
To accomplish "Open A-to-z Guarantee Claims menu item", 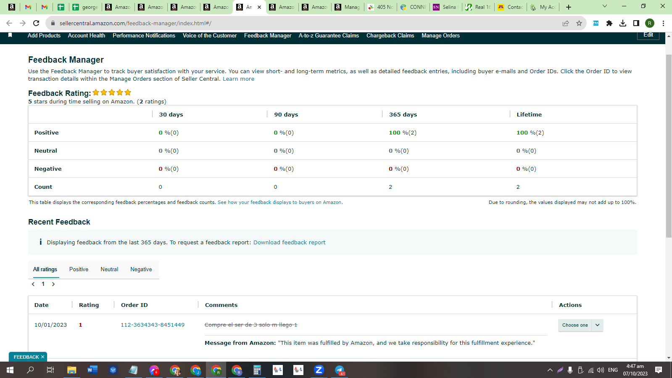I will 329,35.
